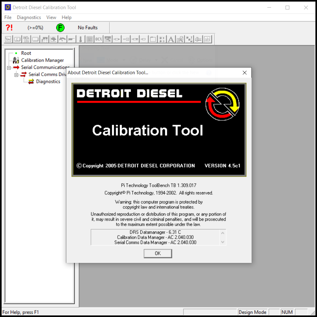
Task: Click the green F fault indicator
Action: click(60, 28)
